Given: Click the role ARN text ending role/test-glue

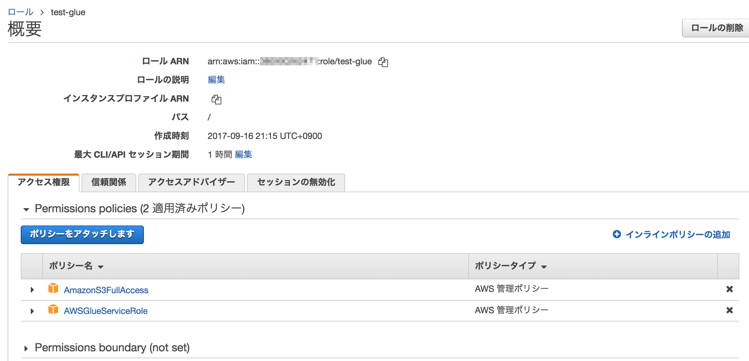Looking at the screenshot, I should pyautogui.click(x=289, y=62).
